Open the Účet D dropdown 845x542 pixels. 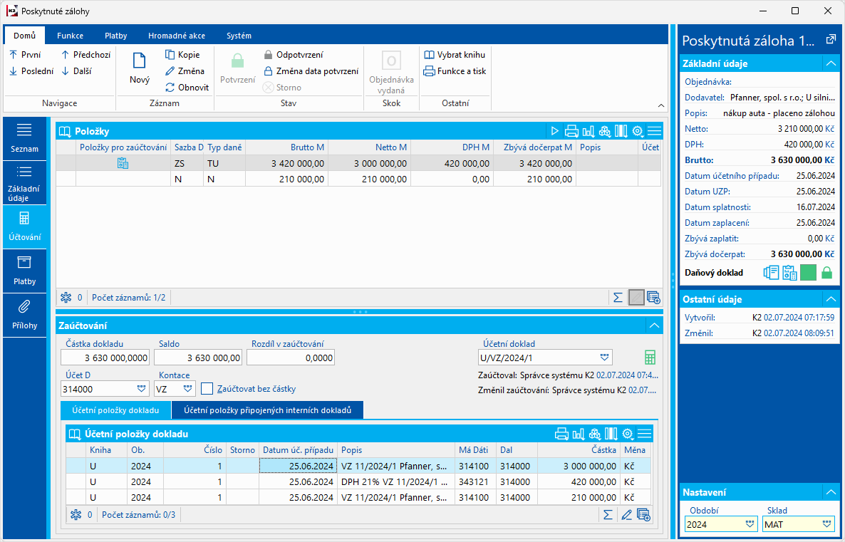pyautogui.click(x=141, y=389)
